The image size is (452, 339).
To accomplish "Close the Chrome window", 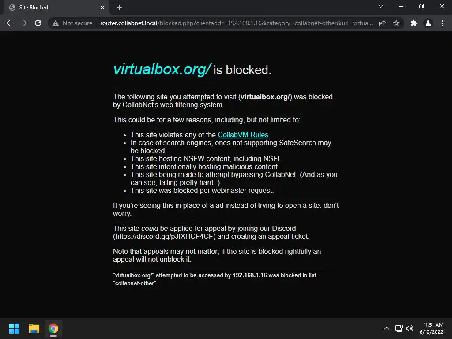I will click(x=441, y=6).
